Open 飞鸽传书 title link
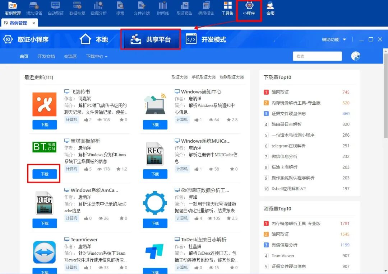This screenshot has height=274, width=388. [80, 92]
